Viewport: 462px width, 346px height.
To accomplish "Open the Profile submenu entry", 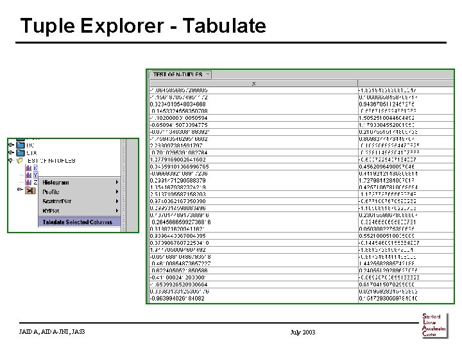I will [x=80, y=192].
